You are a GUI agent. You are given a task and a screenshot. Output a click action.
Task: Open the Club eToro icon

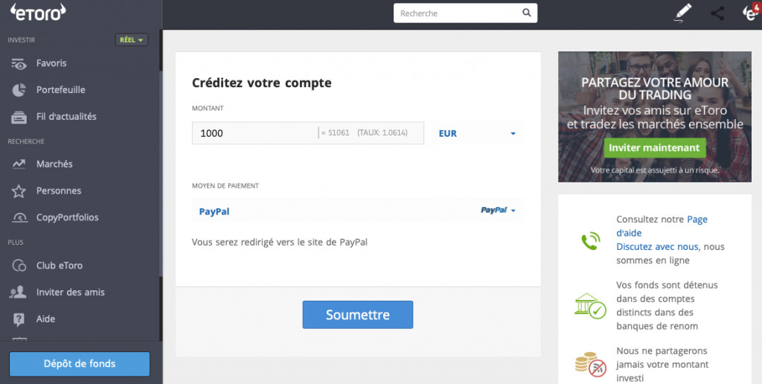coord(19,266)
